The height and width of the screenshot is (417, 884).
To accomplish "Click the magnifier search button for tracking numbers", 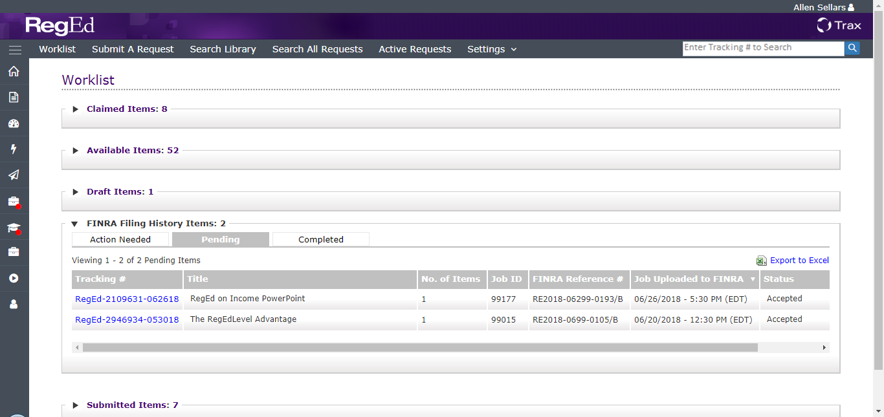I will click(x=852, y=48).
